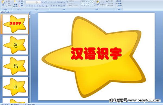Select the Rectangle shape in shapes gallery

(x=91, y=1)
